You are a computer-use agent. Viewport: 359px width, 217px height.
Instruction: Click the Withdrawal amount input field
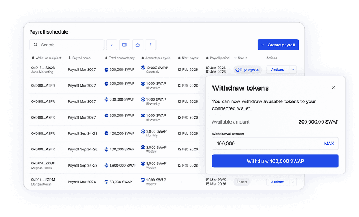(x=275, y=144)
